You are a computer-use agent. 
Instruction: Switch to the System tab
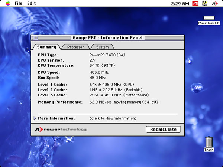[x=102, y=47]
